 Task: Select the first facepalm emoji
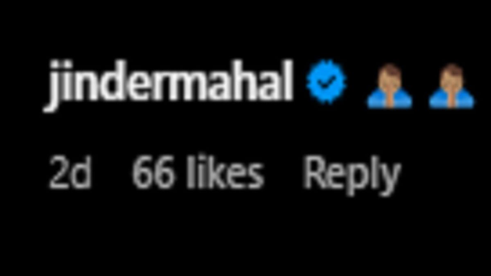390,86
